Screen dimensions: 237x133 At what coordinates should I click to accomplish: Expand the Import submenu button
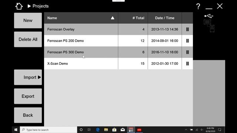coord(28,77)
